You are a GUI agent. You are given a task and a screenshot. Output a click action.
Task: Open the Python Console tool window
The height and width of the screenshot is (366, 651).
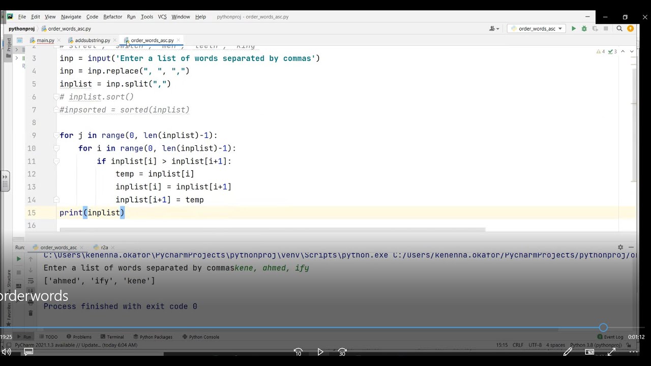click(x=200, y=337)
